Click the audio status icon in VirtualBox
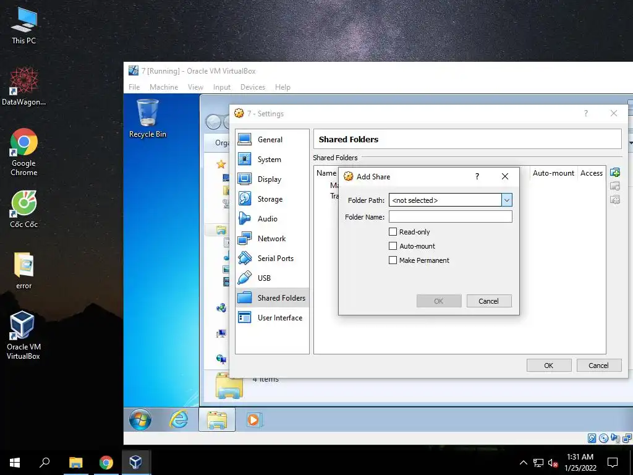This screenshot has height=475, width=633. (x=615, y=439)
